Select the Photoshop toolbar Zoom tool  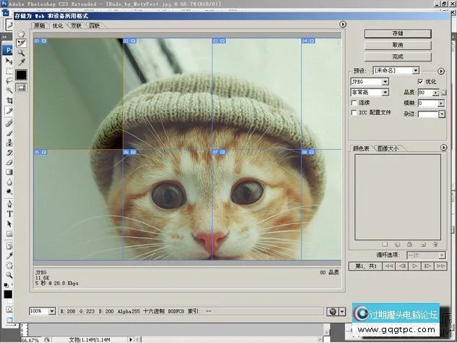click(x=9, y=275)
